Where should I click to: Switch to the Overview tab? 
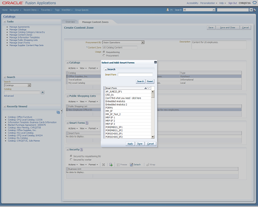[70, 22]
